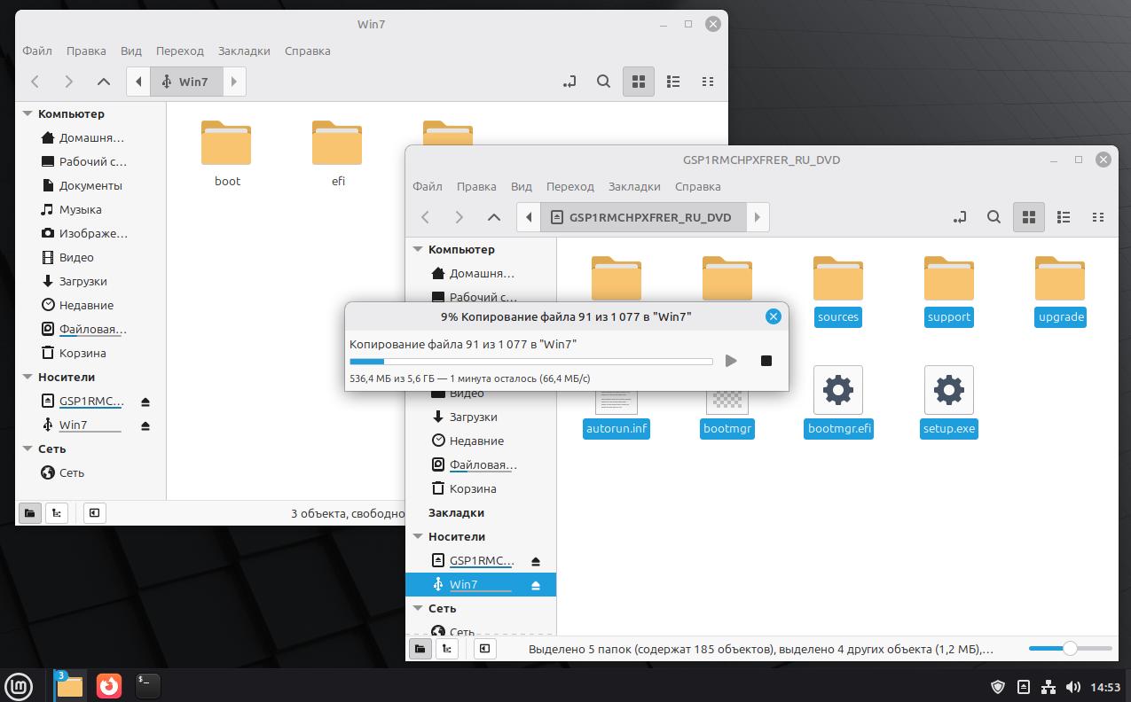The height and width of the screenshot is (702, 1131).
Task: Click search icon in DVD window toolbar
Action: pos(994,217)
